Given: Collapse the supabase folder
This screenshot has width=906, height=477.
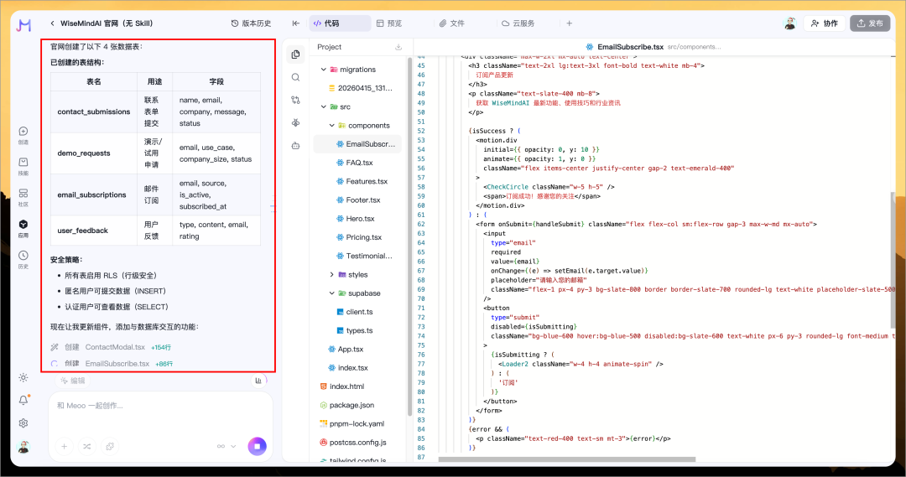Looking at the screenshot, I should [x=332, y=293].
